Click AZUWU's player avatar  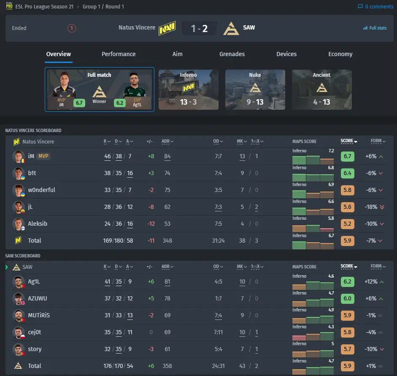coord(19,299)
